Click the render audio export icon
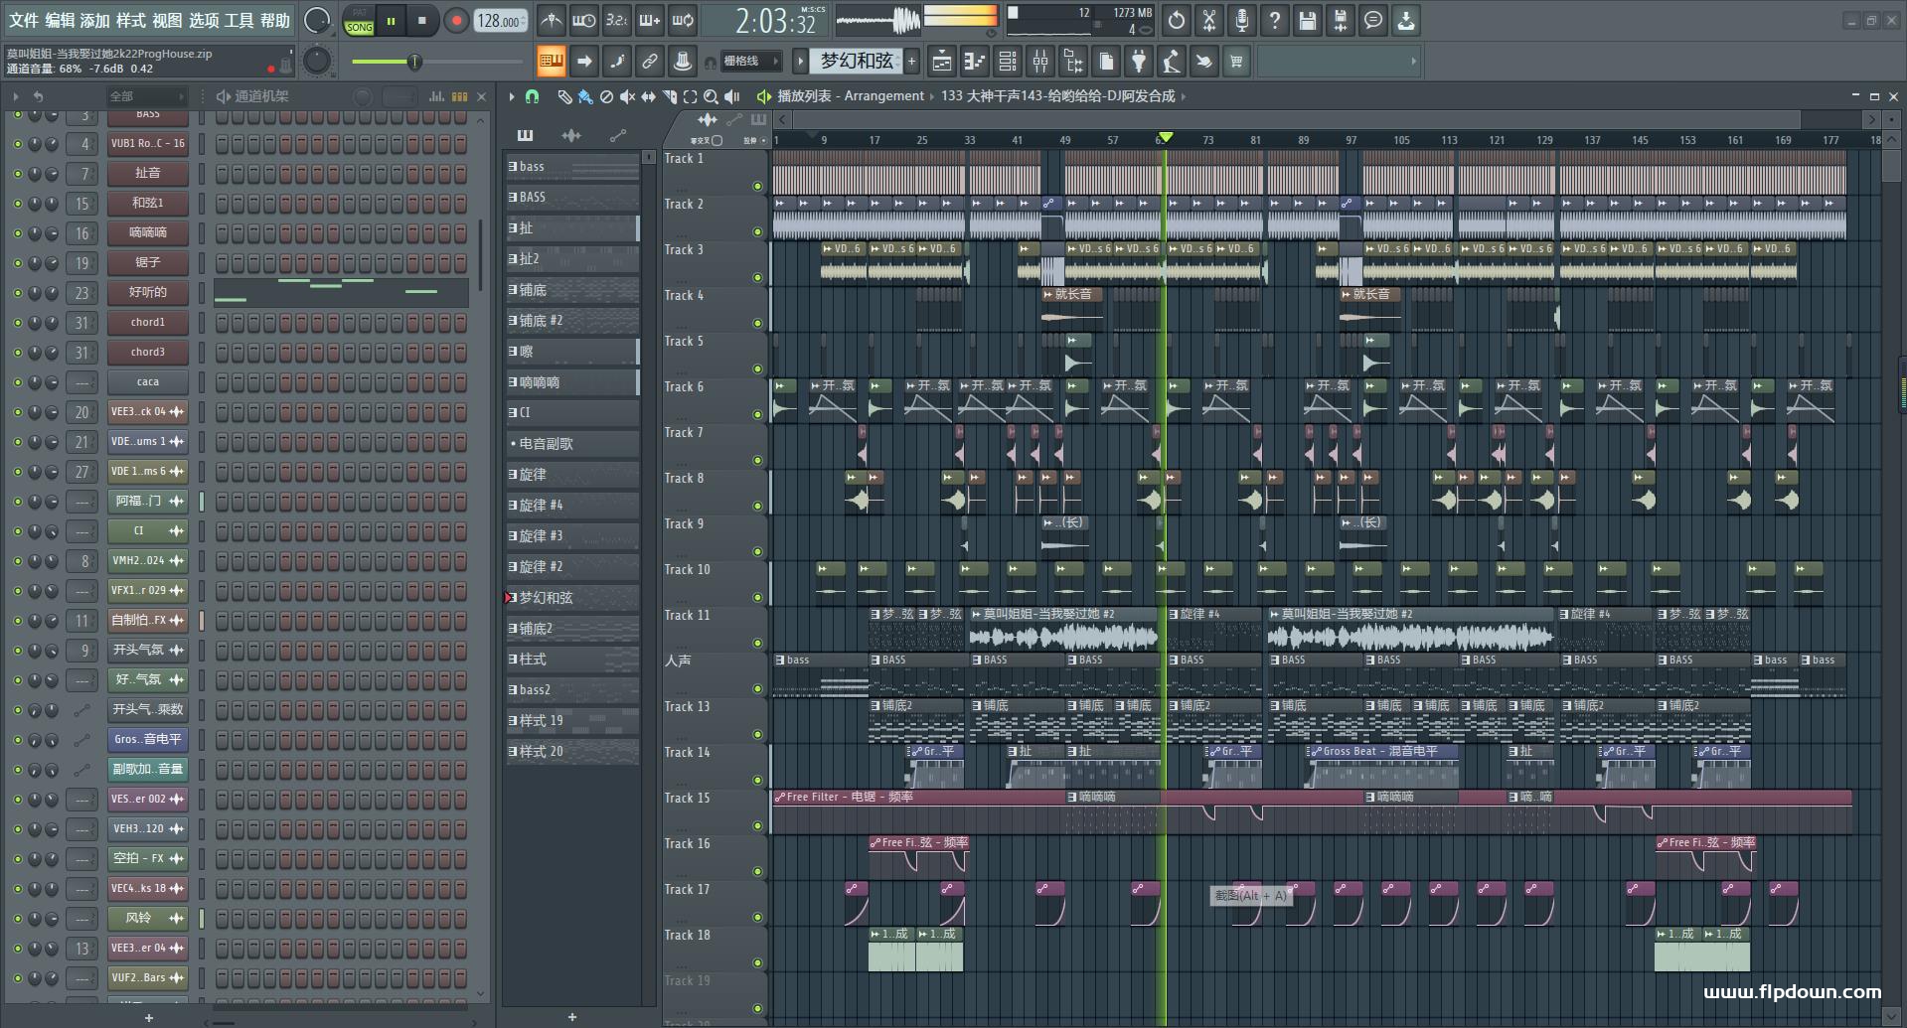 [x=1341, y=20]
